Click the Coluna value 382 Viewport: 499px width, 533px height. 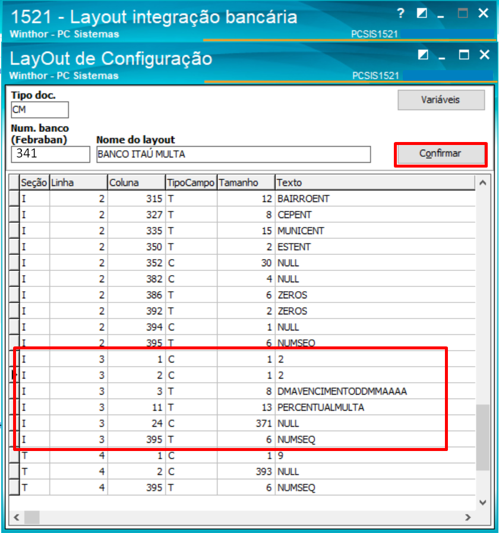point(137,279)
